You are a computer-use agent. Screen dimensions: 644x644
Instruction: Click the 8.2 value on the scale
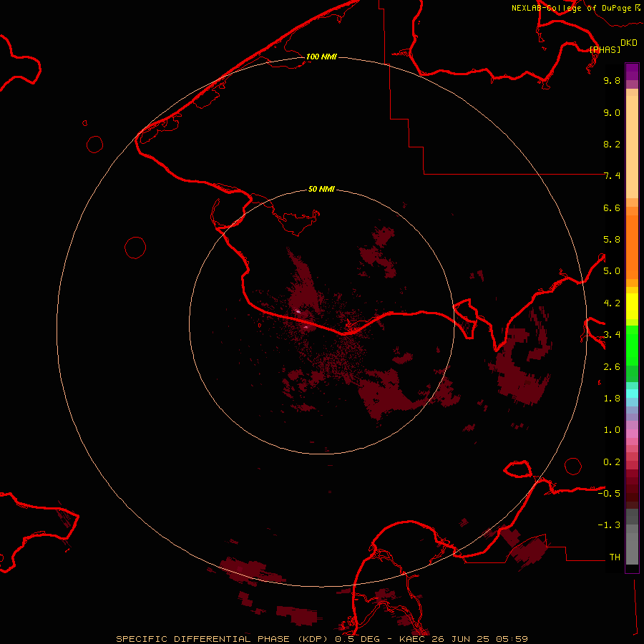(612, 144)
